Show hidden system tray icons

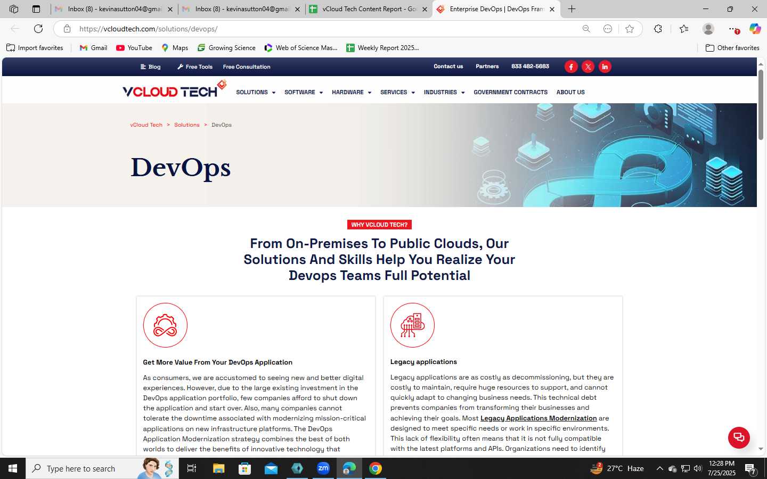(659, 468)
